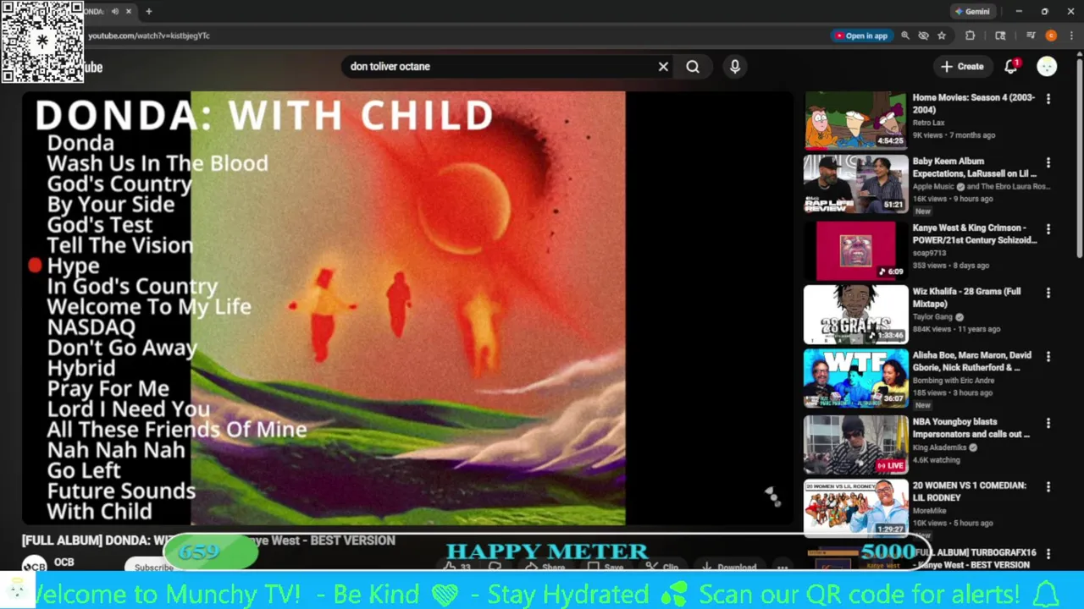Viewport: 1084px width, 609px height.
Task: Click the scap9713 channel name
Action: (929, 253)
